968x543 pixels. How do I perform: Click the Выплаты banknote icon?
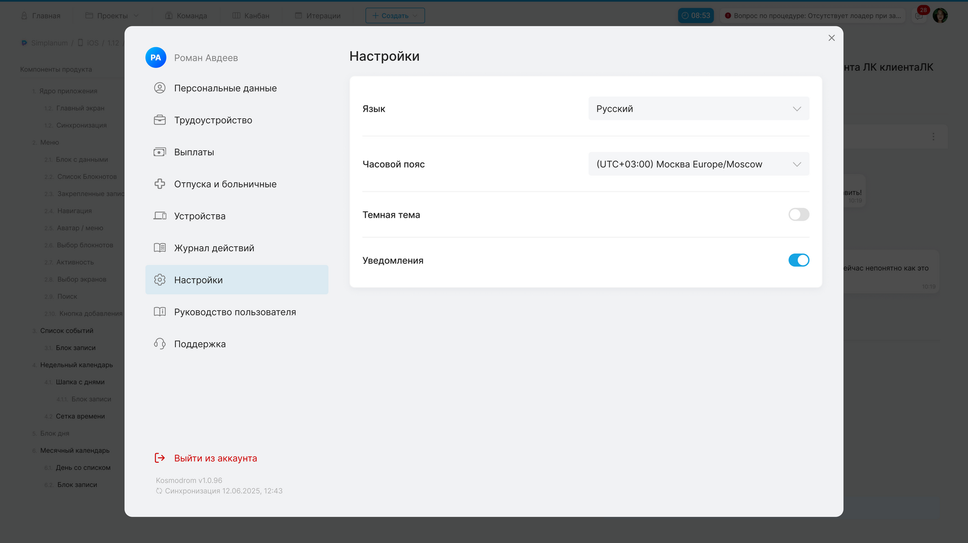160,152
